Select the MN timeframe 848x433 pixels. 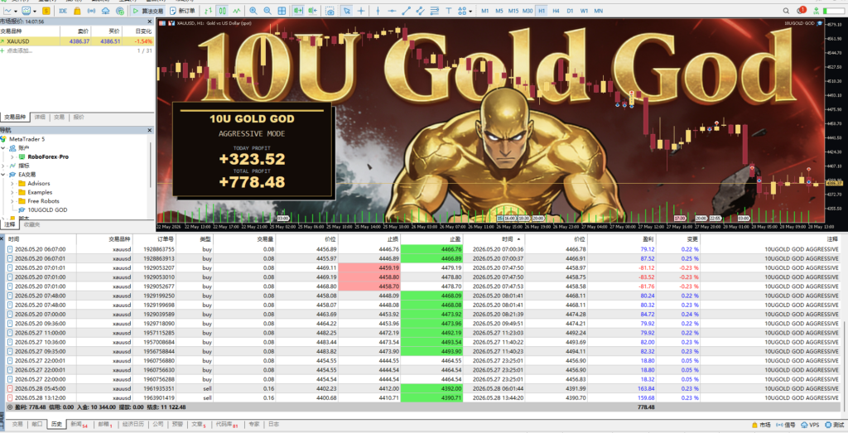(x=598, y=11)
